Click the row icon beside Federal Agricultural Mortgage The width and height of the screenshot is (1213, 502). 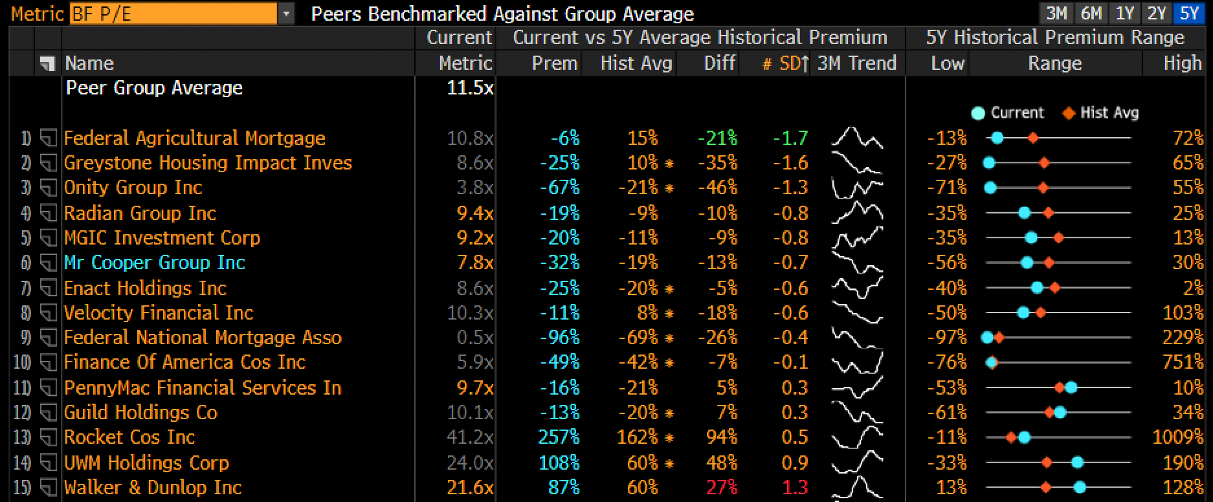(49, 138)
